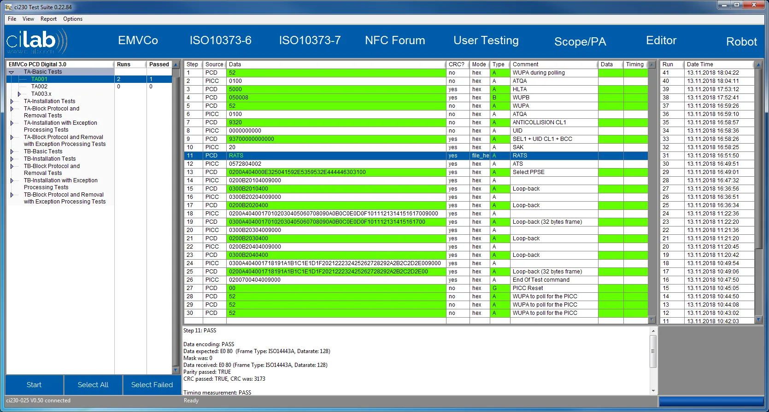The height and width of the screenshot is (412, 769).
Task: Select run 24 dated 13.11.2018 11:22:36
Action: point(707,214)
